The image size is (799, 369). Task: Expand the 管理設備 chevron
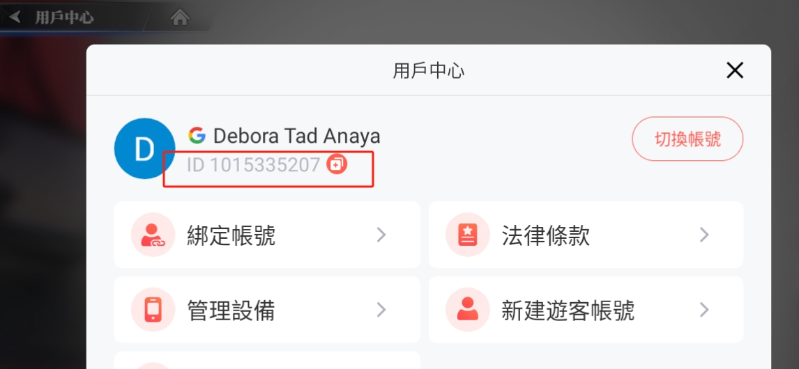[381, 309]
